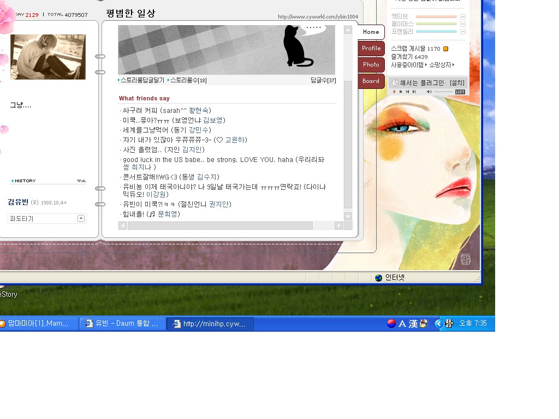Click the 프랜들리 blue progress bar

click(x=436, y=31)
